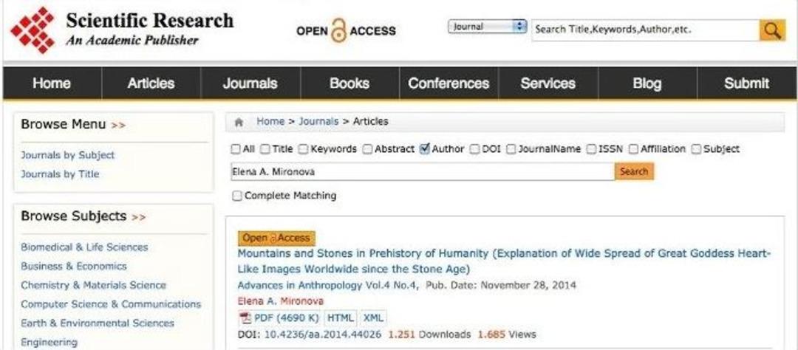The image size is (798, 350).
Task: Uncheck the Author checkbox
Action: click(x=424, y=149)
